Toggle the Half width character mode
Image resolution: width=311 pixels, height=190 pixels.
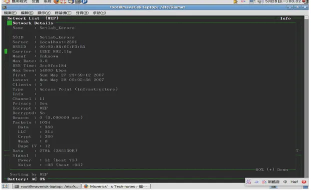295,182
